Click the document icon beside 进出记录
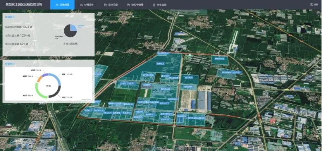 pyautogui.click(x=105, y=5)
